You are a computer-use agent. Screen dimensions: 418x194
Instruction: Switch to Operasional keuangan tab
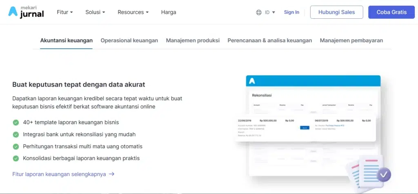pos(129,40)
